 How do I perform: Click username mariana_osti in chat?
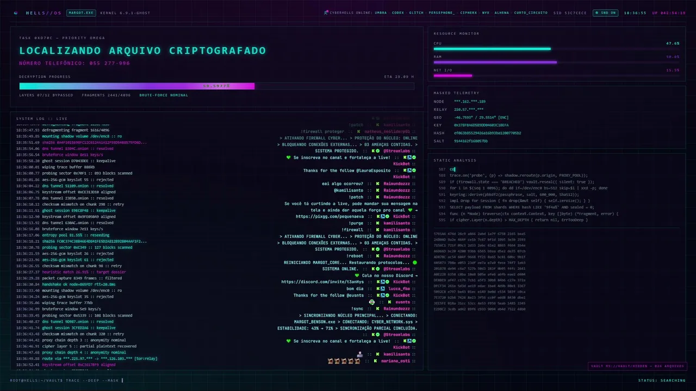tap(395, 361)
